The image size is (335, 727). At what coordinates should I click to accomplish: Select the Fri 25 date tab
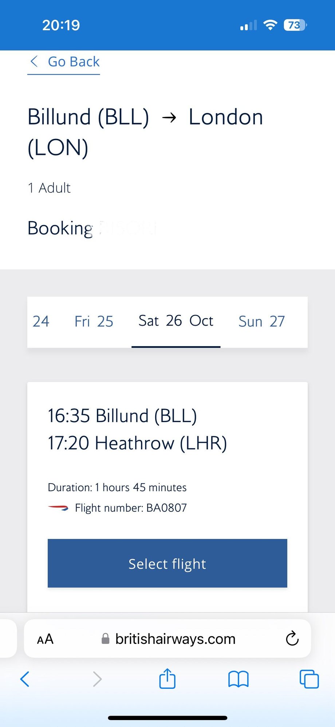(x=94, y=321)
